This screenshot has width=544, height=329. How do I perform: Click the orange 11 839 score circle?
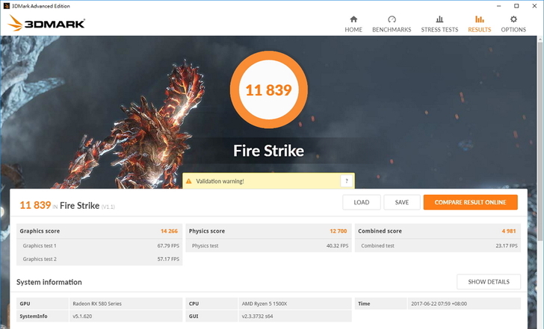coord(268,90)
